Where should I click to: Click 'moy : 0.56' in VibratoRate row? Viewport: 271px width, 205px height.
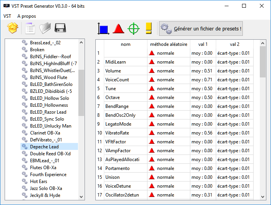[x=202, y=133]
